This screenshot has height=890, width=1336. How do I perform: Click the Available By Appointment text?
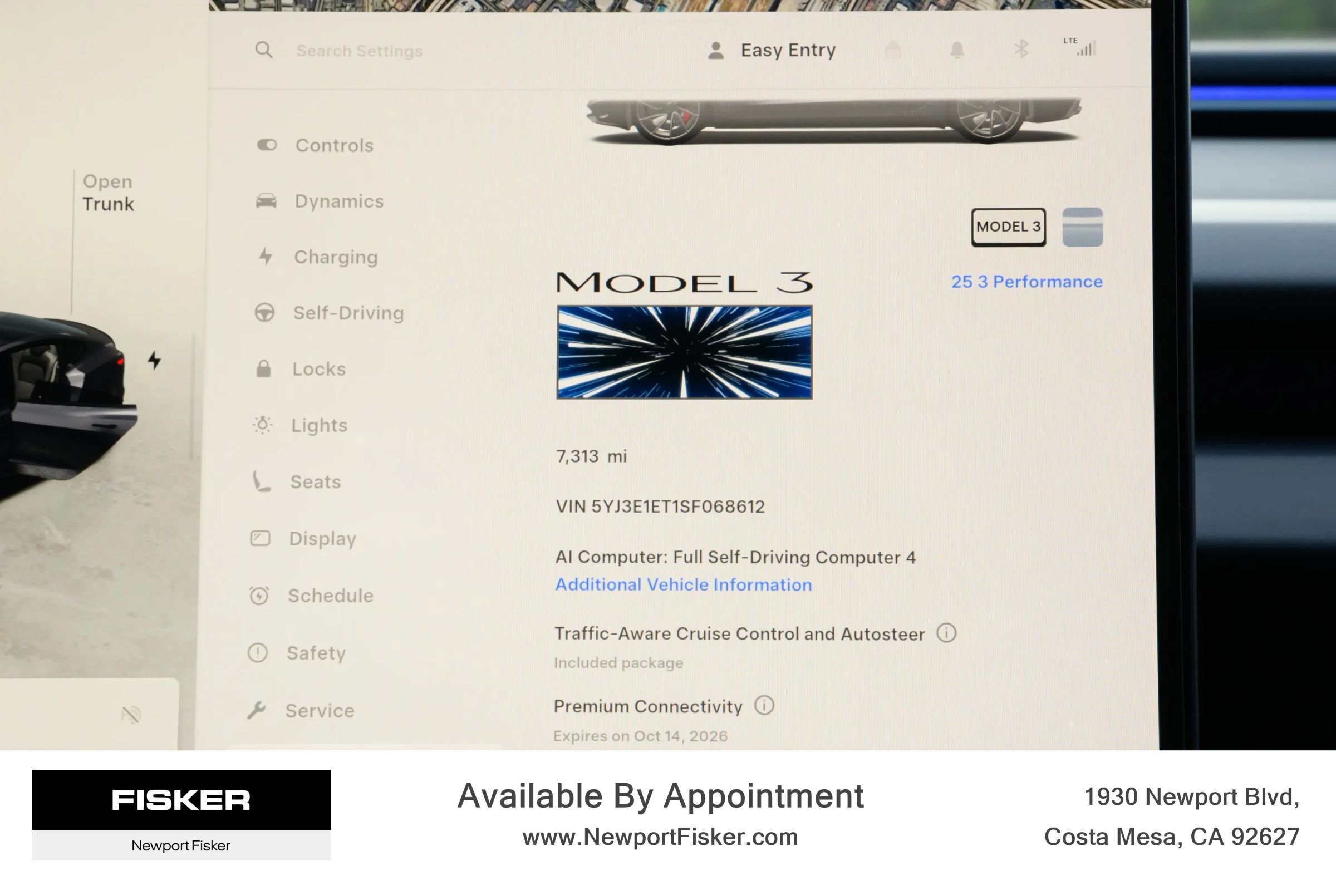point(661,795)
